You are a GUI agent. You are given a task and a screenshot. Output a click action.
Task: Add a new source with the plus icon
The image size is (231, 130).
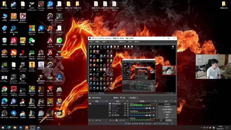tap(110, 120)
